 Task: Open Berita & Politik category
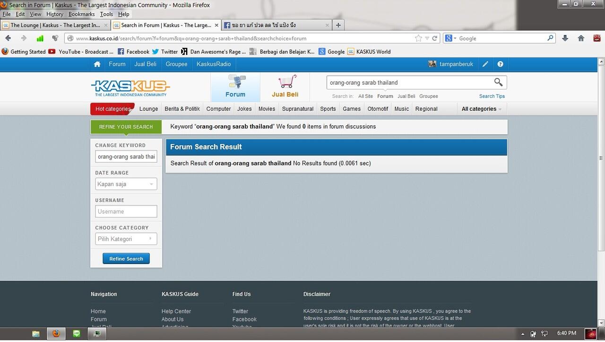182,109
